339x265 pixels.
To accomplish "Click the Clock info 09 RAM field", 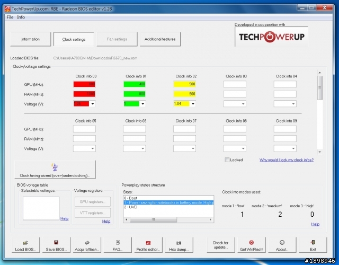I will pyautogui.click(x=285, y=139).
